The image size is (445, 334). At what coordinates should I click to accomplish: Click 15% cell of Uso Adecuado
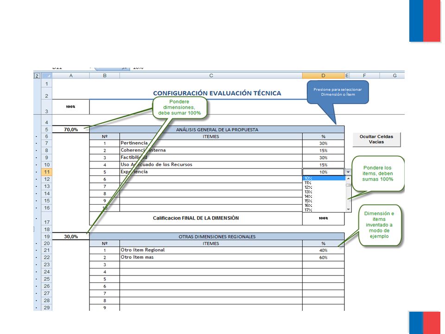click(323, 165)
